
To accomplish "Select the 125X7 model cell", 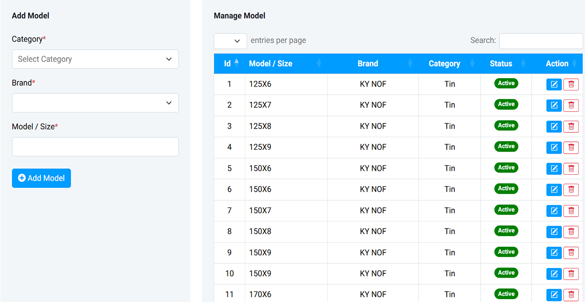I will (286, 105).
